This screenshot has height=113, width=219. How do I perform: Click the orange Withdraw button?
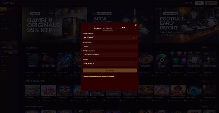point(110,70)
